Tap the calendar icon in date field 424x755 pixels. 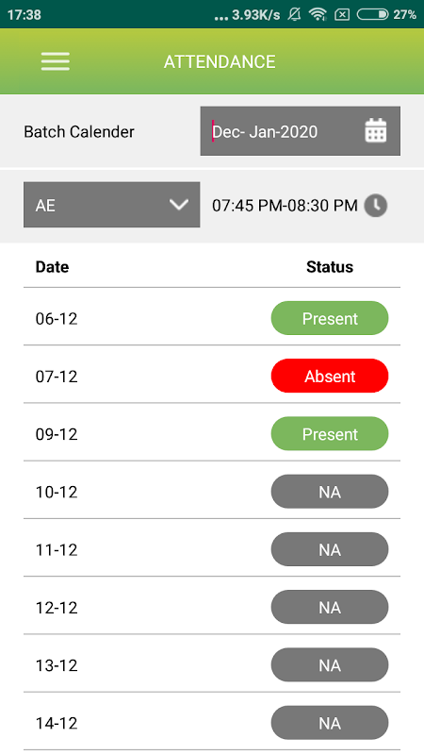point(375,130)
